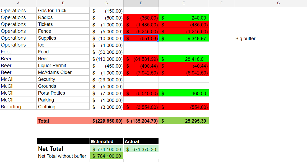Click the red (360.00) actual cell
Viewport: 307px width, 162px height.
[141, 18]
